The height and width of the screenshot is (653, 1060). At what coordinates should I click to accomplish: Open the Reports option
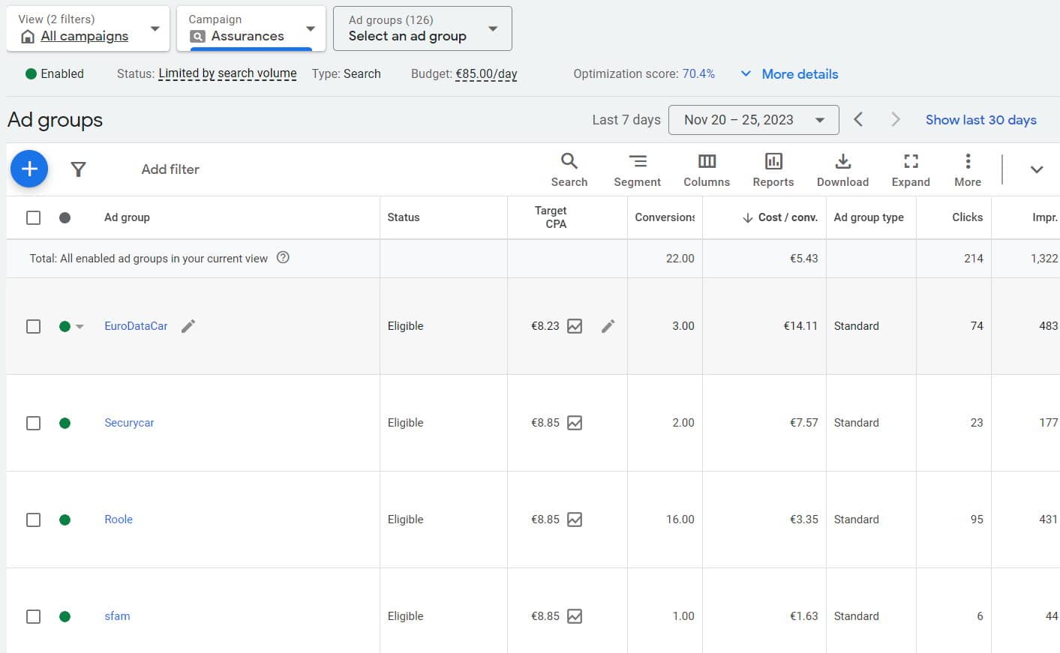pyautogui.click(x=773, y=170)
